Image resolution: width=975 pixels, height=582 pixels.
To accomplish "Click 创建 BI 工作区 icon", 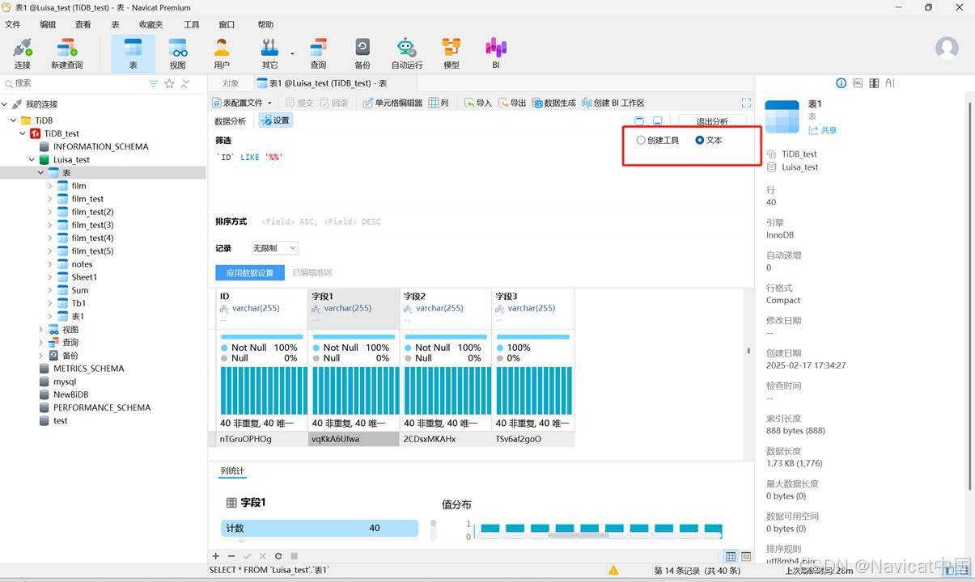I will [613, 103].
